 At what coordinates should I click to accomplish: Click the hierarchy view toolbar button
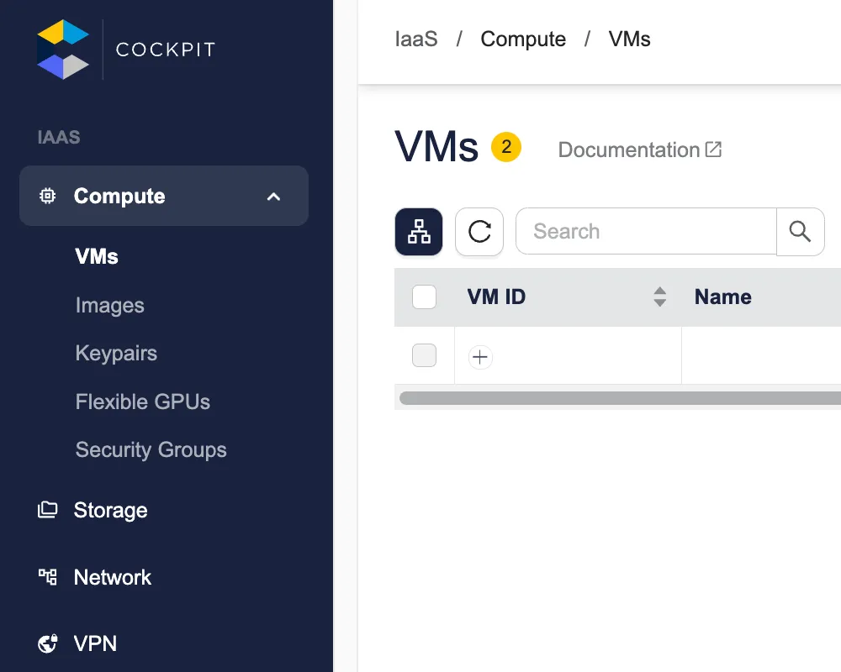(x=419, y=232)
